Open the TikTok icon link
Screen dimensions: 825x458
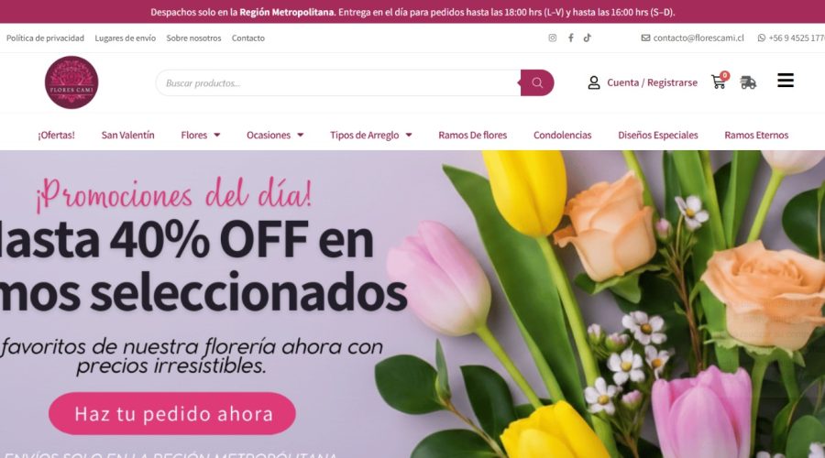pyautogui.click(x=588, y=38)
